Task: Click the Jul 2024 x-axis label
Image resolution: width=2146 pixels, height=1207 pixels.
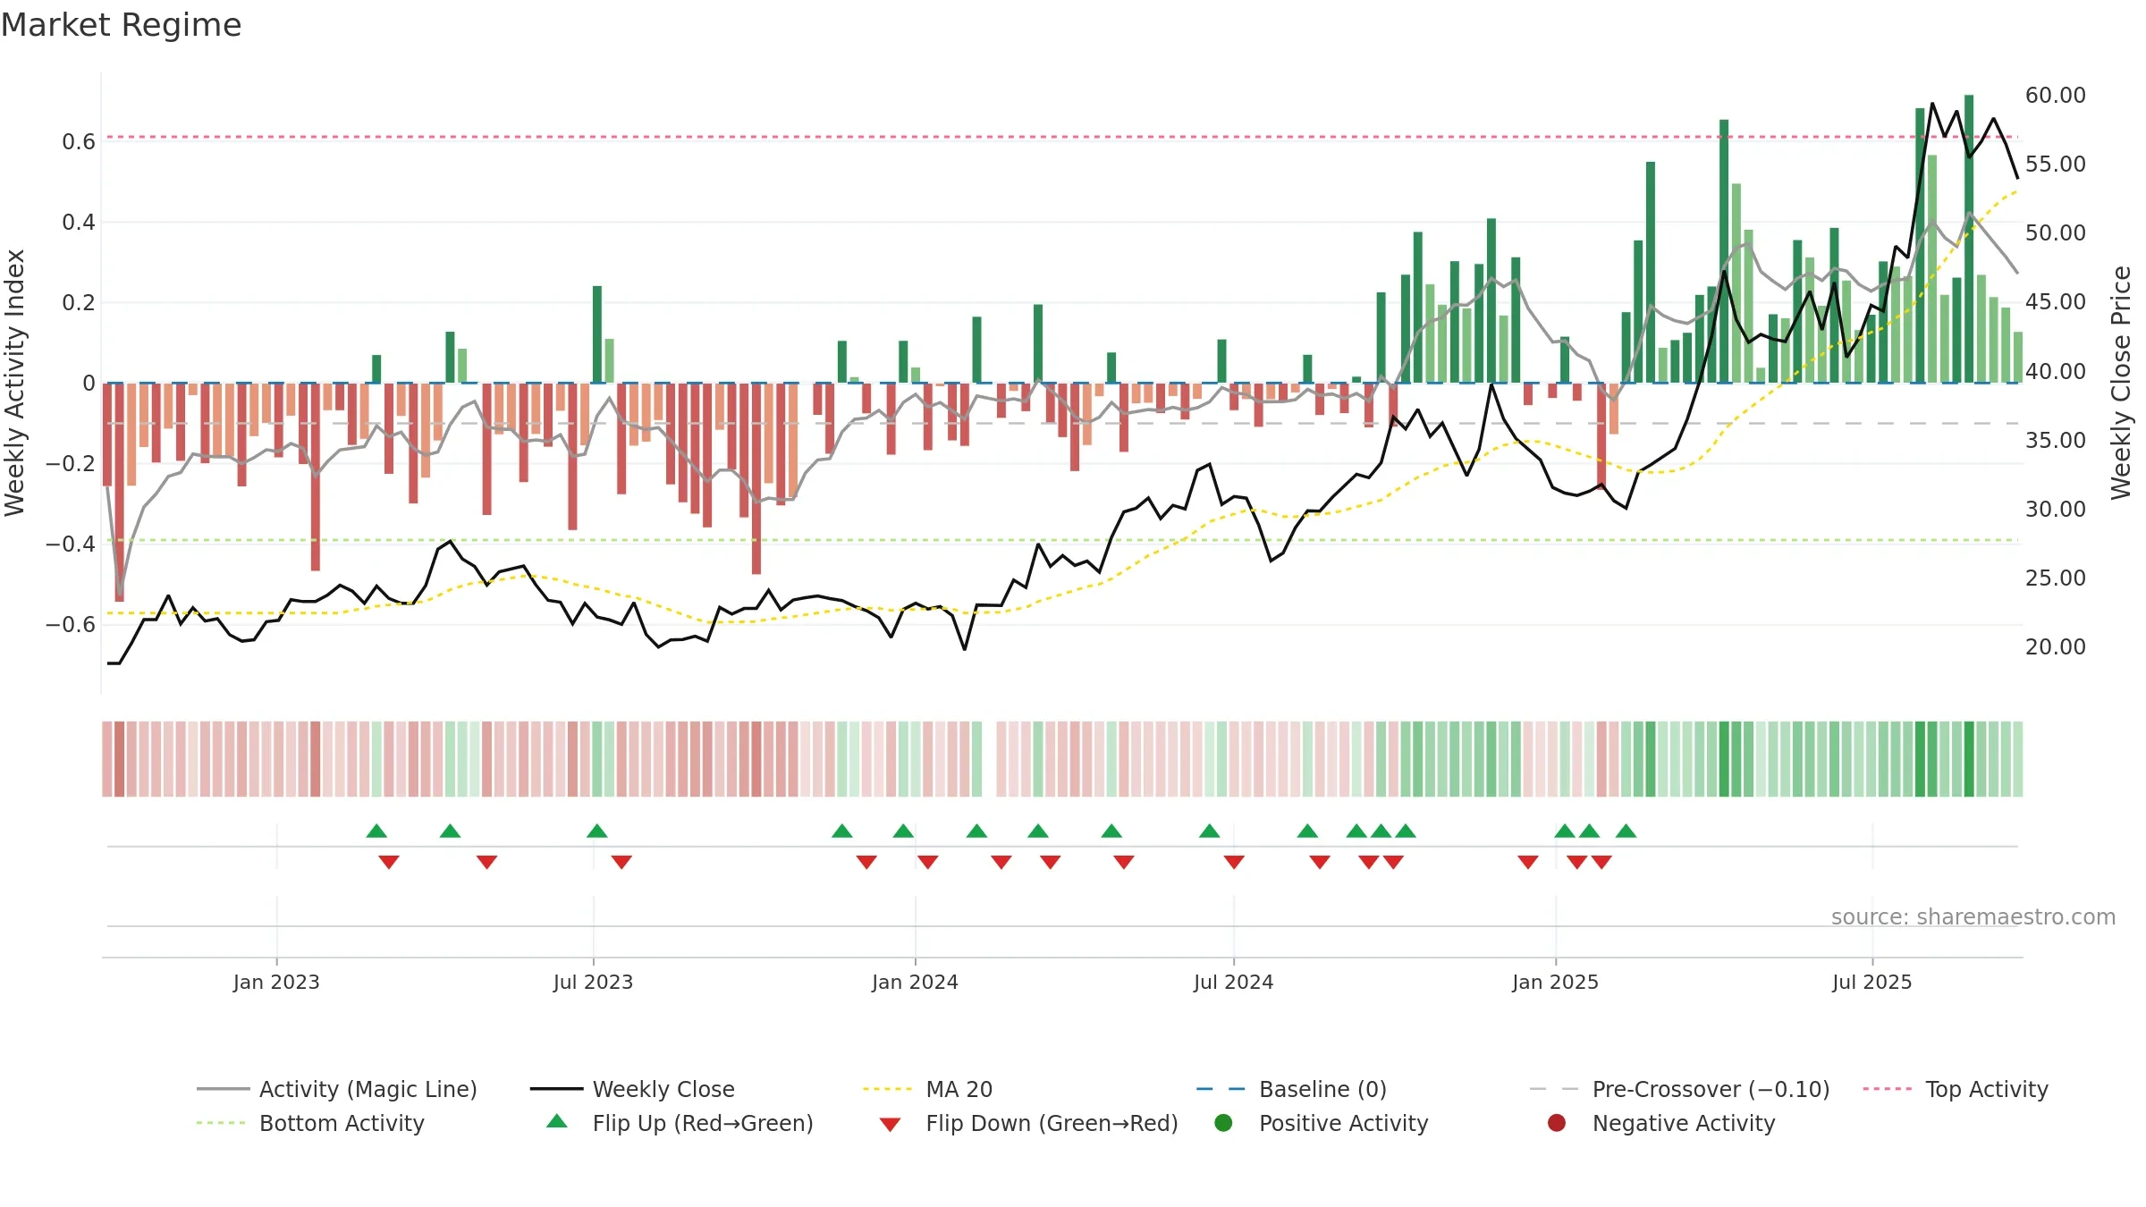Action: tap(1233, 982)
